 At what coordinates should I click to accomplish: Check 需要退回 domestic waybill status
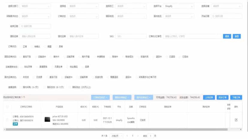(108, 77)
